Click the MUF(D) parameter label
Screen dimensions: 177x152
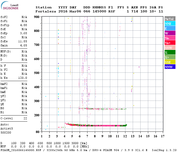click(6, 52)
